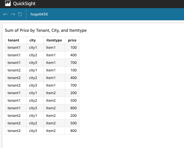Click the analysis name hoge0430
The height and width of the screenshot is (148, 184).
coord(39,14)
